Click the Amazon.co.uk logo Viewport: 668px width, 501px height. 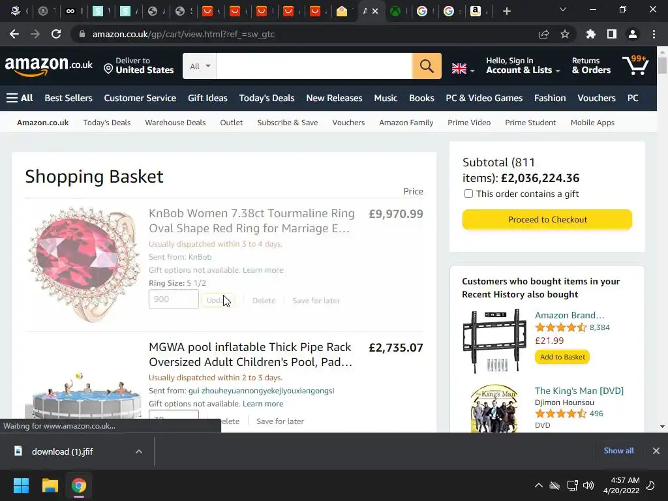[48, 66]
